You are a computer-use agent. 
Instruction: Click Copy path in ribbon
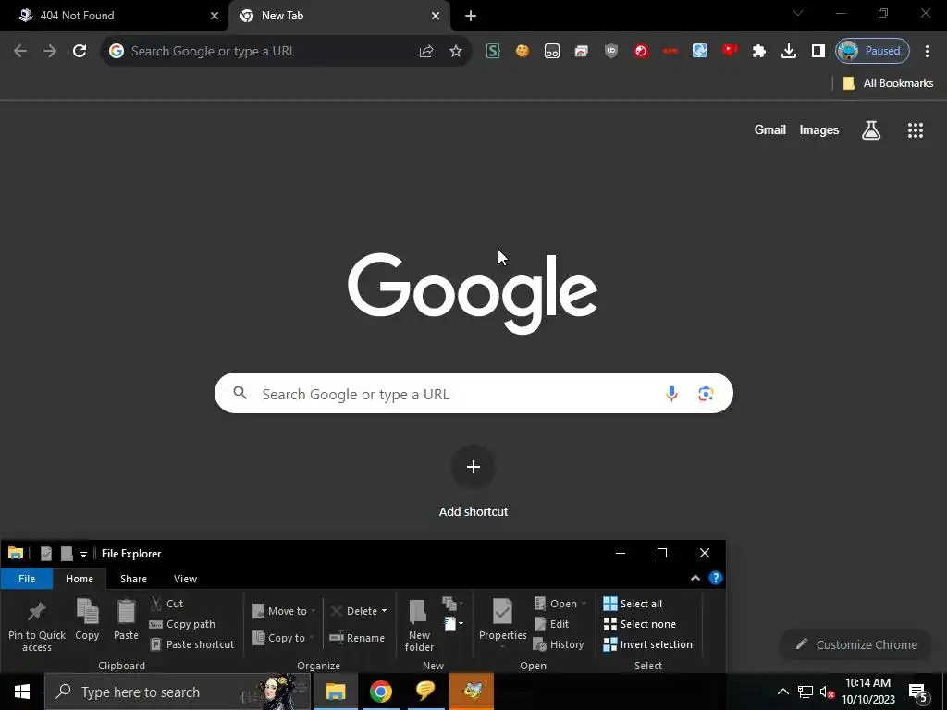(x=182, y=624)
